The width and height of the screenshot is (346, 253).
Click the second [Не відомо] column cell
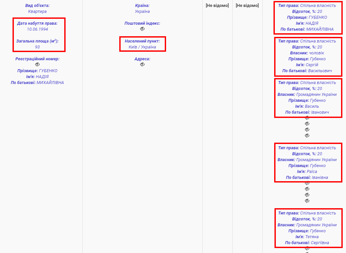pyautogui.click(x=247, y=6)
